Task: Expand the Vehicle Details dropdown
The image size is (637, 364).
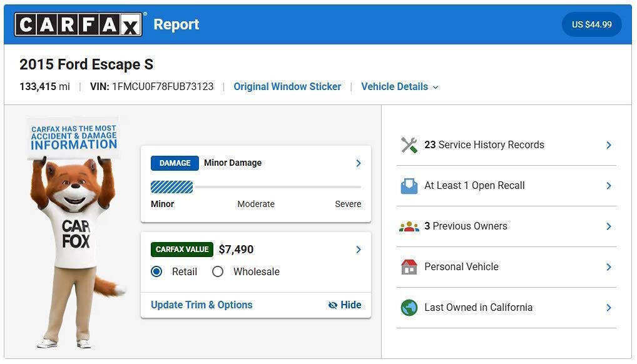Action: coord(400,86)
